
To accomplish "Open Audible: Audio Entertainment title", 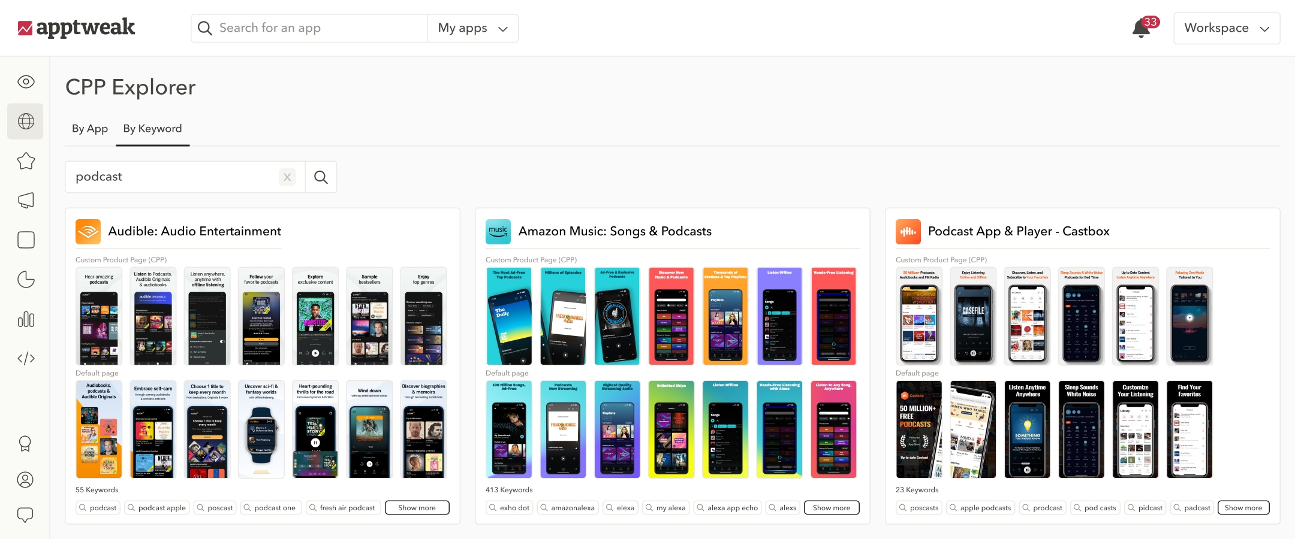I will coord(195,231).
